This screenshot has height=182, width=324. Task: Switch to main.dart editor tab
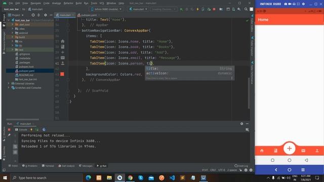tap(65, 15)
